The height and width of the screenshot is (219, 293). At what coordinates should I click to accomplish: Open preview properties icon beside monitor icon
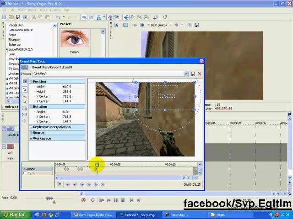[x=116, y=25]
